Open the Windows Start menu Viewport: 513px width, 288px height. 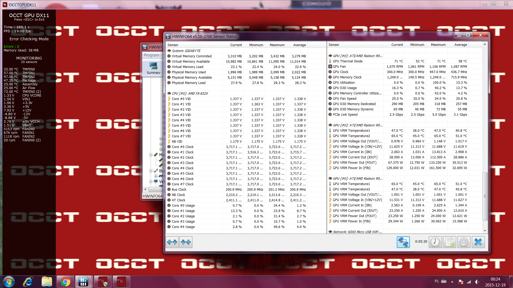pyautogui.click(x=9, y=282)
